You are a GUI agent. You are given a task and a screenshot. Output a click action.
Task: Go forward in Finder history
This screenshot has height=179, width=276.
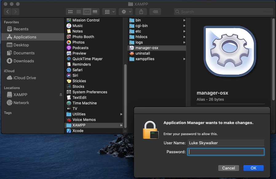[x=15, y=12]
